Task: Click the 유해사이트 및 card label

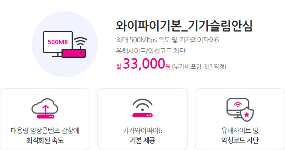Action: tap(240, 130)
